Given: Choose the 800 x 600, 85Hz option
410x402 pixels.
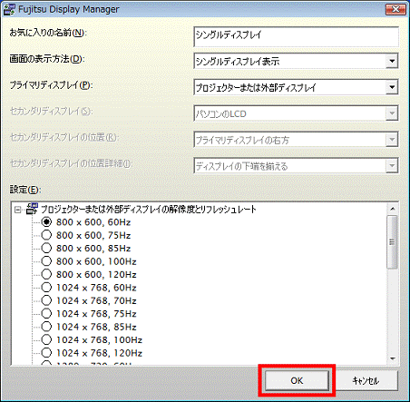Looking at the screenshot, I should coord(46,248).
